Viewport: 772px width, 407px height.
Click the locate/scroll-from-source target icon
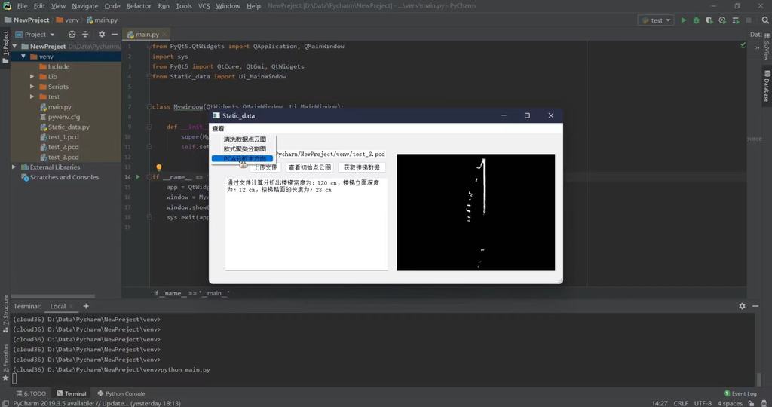click(72, 35)
